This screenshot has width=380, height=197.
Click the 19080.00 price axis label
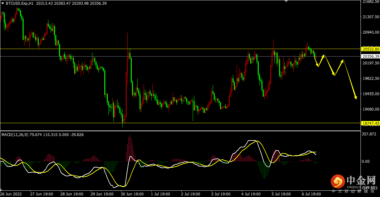pos(371,109)
